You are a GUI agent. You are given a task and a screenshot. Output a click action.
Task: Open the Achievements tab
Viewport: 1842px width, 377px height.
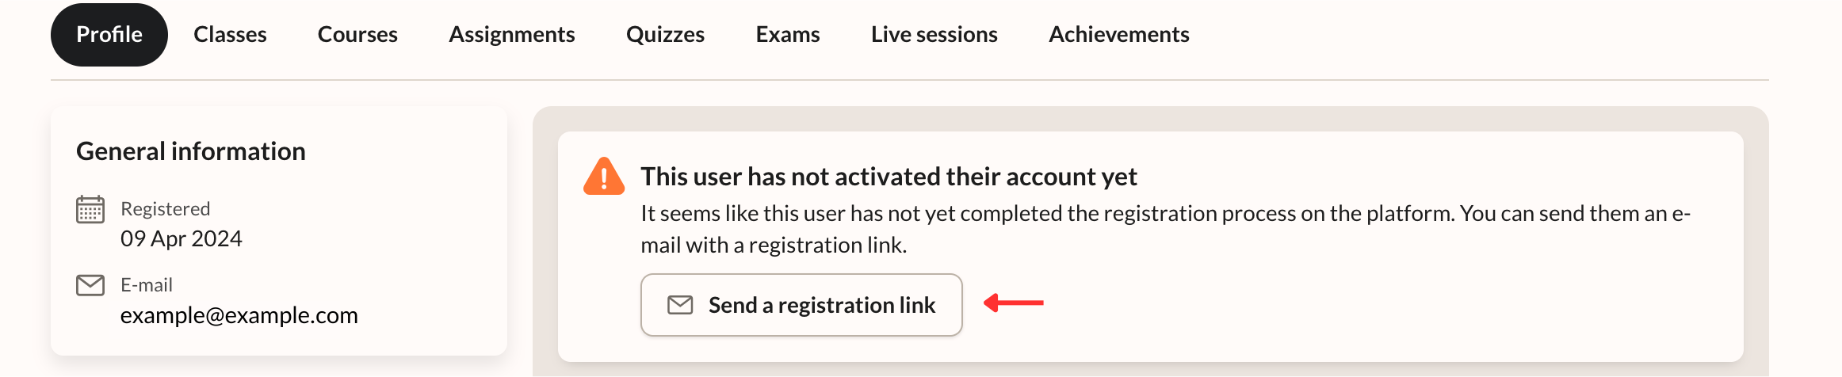point(1119,35)
